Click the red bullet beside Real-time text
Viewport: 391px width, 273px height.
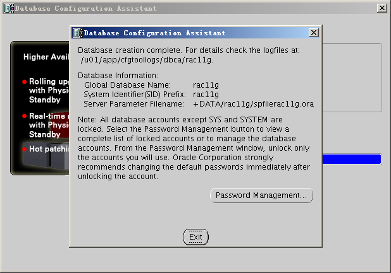tap(25, 117)
